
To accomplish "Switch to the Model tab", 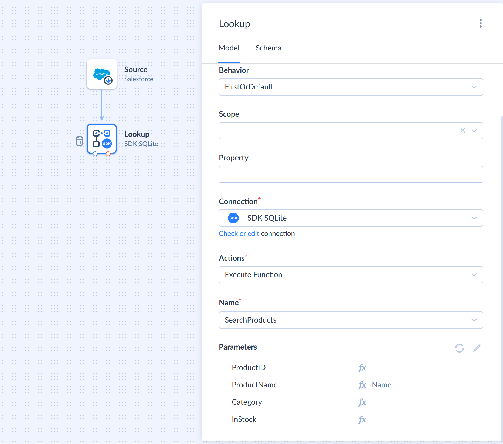I will click(229, 48).
